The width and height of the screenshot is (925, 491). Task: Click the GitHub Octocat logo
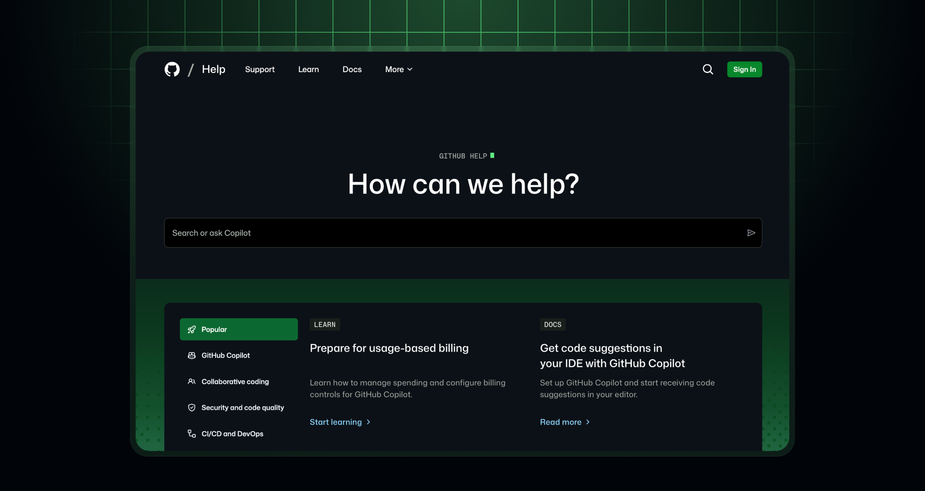pos(172,69)
